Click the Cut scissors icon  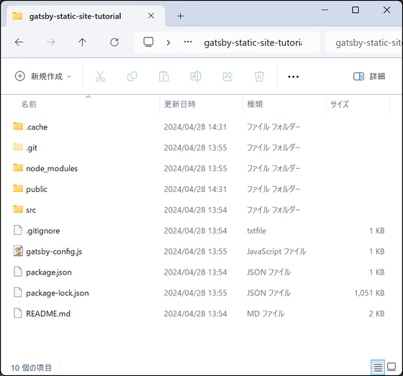coord(100,76)
